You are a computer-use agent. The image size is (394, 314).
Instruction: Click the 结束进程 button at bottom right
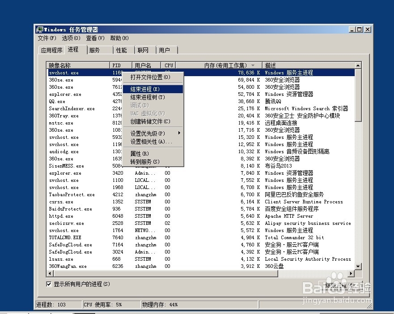pos(340,285)
